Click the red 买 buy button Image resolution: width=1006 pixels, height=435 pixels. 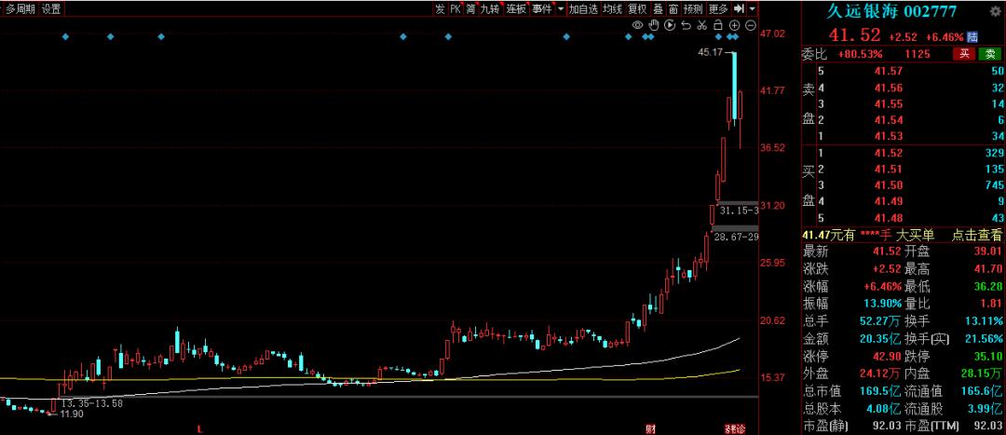tap(965, 54)
